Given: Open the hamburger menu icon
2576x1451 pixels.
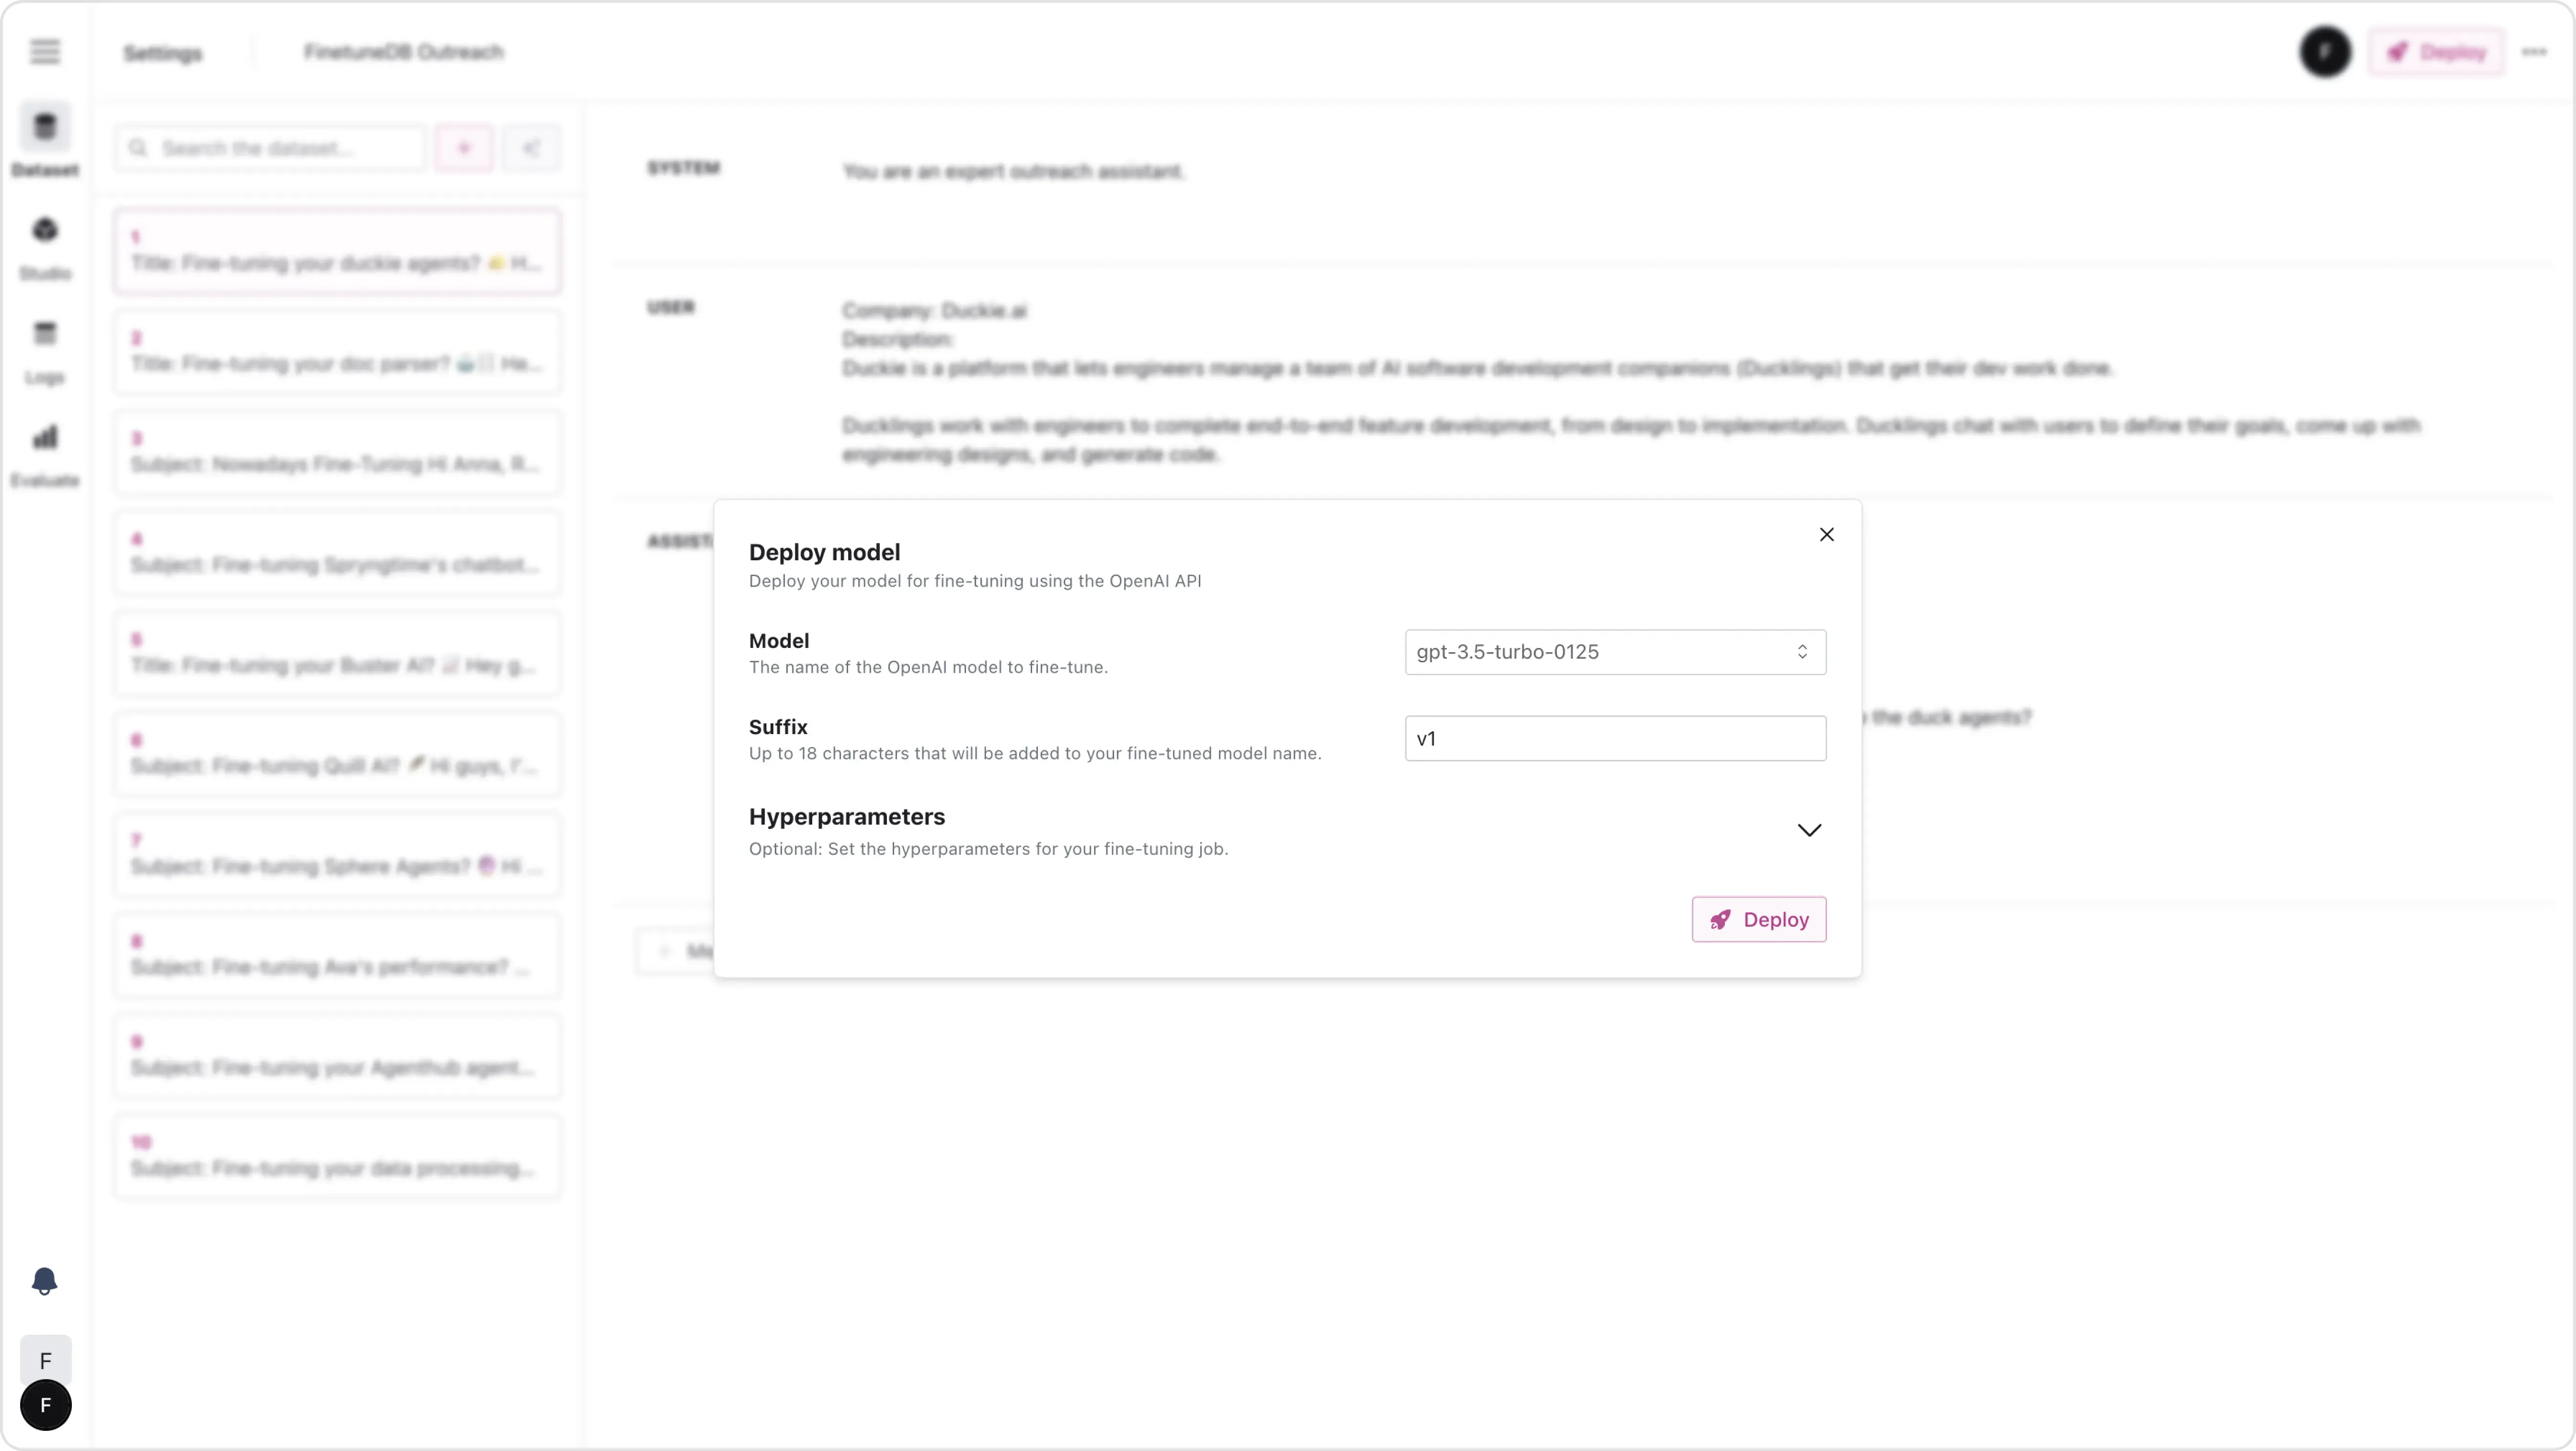Looking at the screenshot, I should tap(45, 51).
